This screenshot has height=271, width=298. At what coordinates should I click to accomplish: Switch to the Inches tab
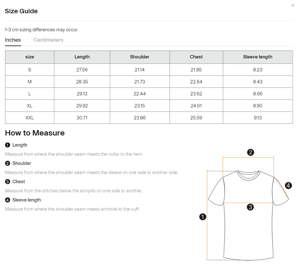(x=13, y=40)
